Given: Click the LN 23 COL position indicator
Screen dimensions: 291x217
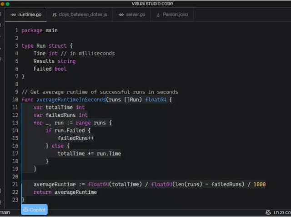Looking at the screenshot, I should pyautogui.click(x=282, y=212).
